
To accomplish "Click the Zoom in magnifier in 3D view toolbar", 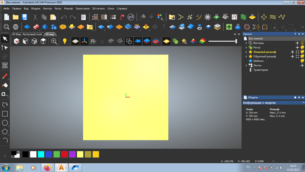I will pos(54,41).
